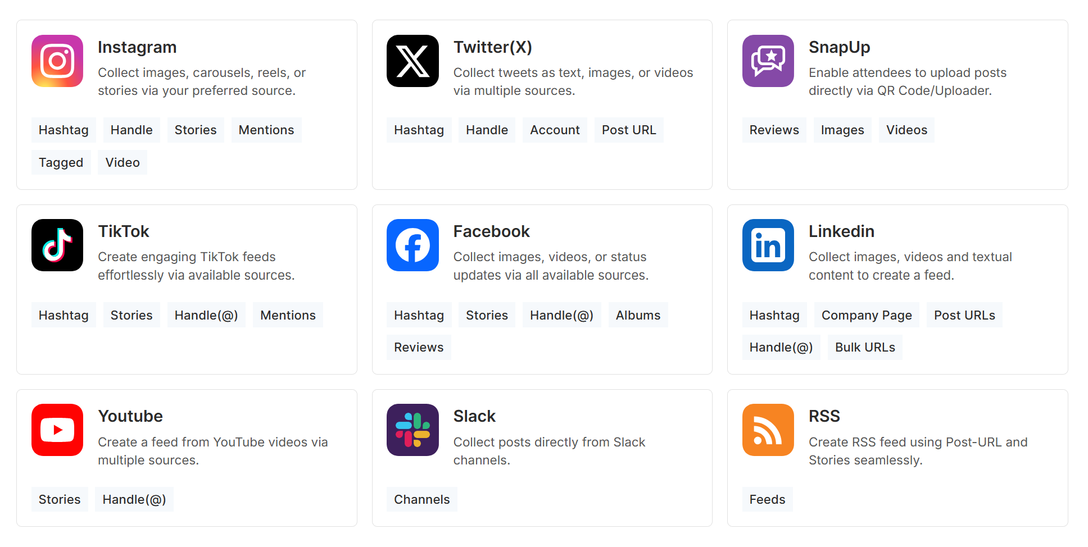
Task: Click the Twitter(X) logo icon
Action: (412, 61)
